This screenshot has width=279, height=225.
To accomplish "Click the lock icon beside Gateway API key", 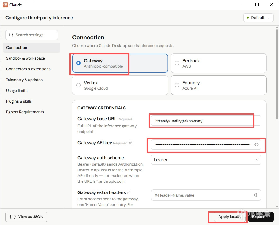I will (131, 143).
